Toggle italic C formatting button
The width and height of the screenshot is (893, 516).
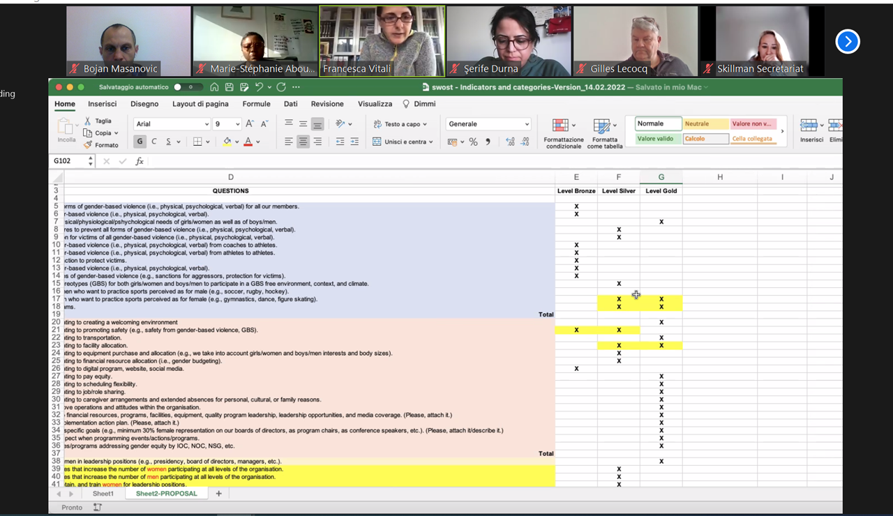pos(154,142)
